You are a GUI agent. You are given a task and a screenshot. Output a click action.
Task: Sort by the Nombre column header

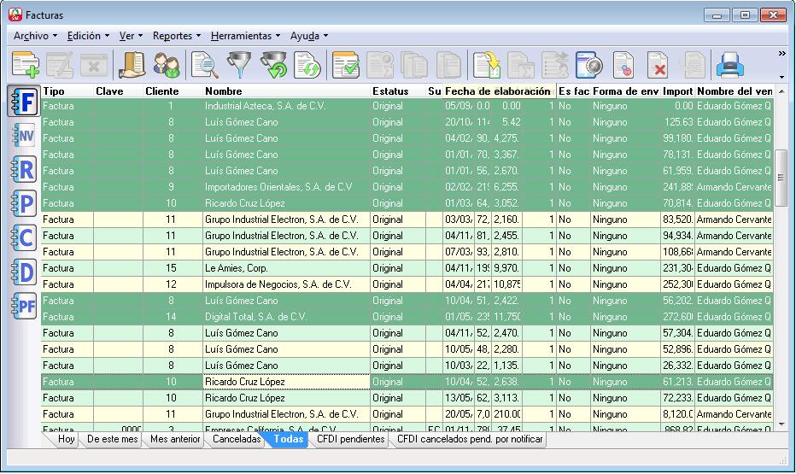coord(286,91)
